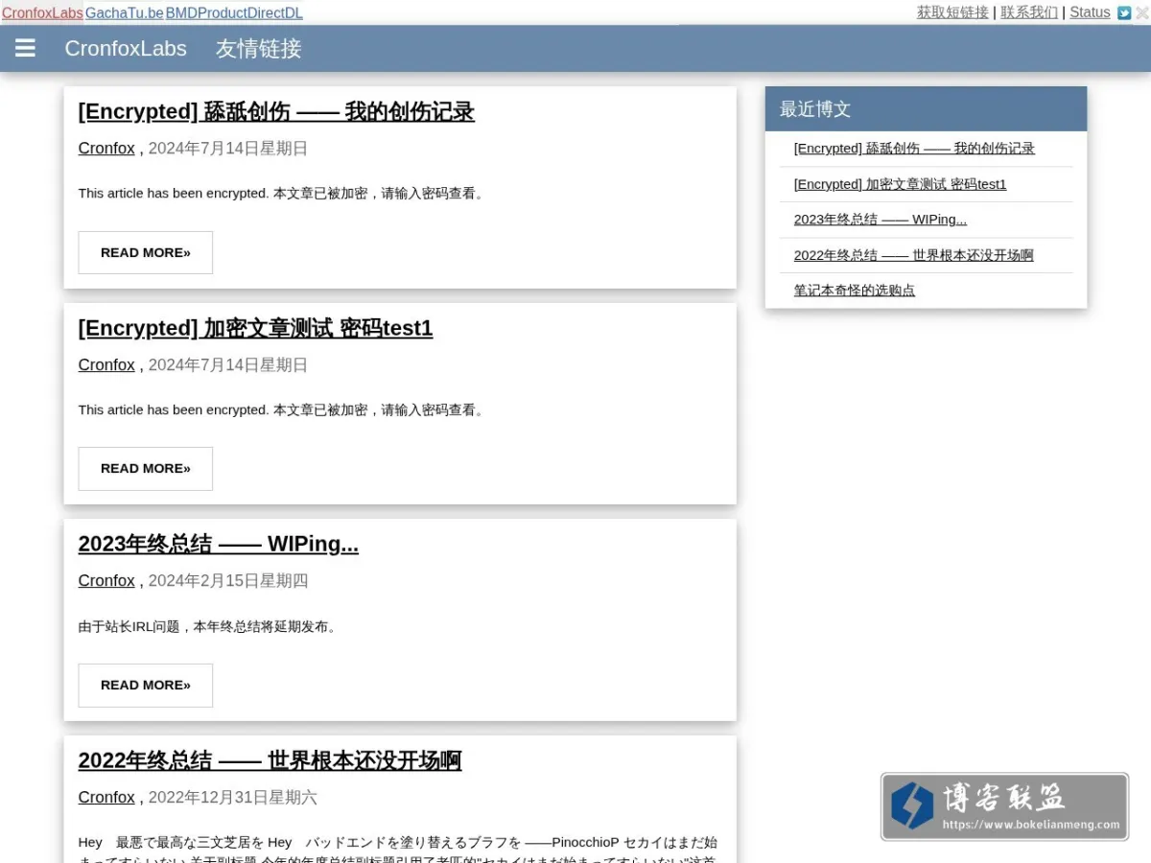Open the hamburger menu icon

(26, 48)
